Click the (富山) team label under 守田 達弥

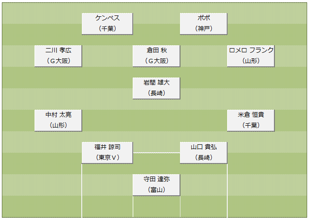157,190
